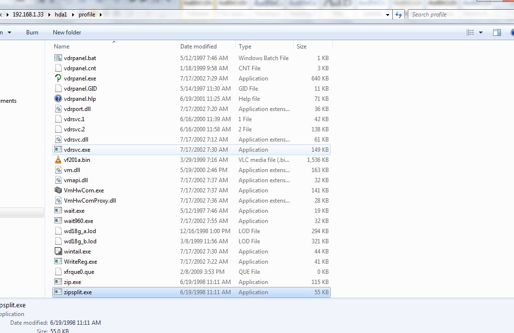Click the vdrpanel.exe application icon
This screenshot has width=514, height=333.
[58, 79]
